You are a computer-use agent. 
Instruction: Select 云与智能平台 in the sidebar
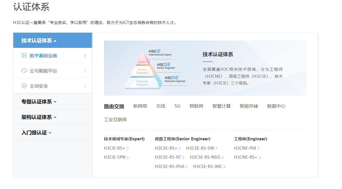tap(53, 71)
